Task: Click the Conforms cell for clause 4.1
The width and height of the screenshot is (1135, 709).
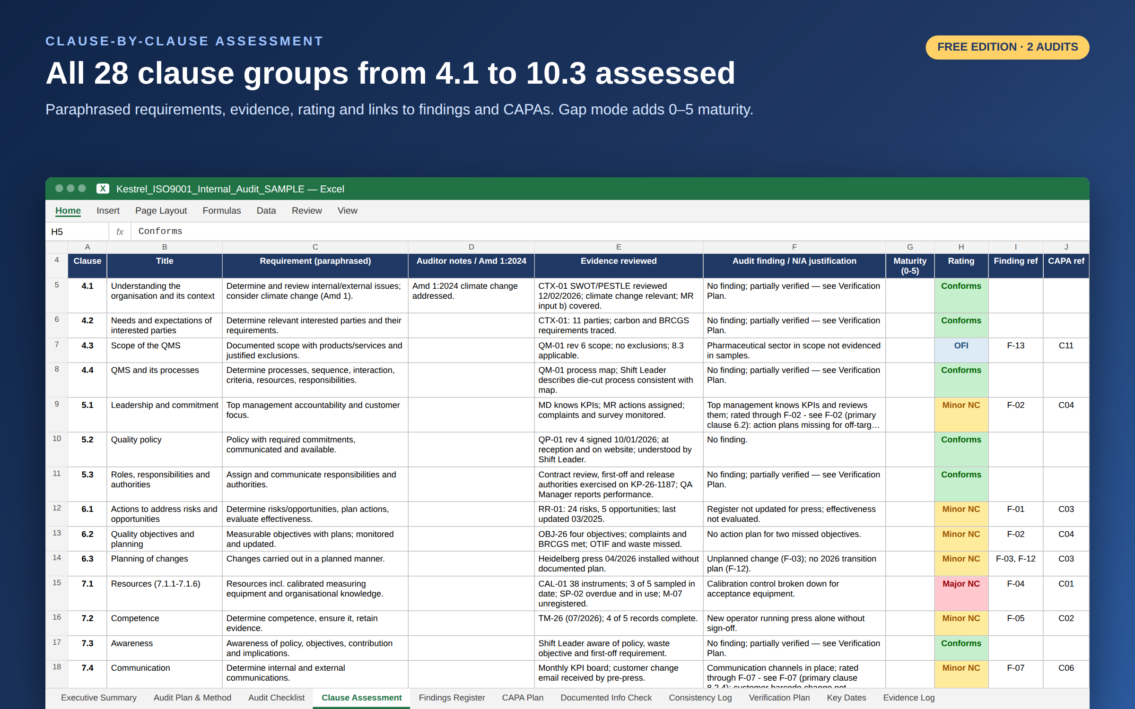Action: pyautogui.click(x=961, y=295)
